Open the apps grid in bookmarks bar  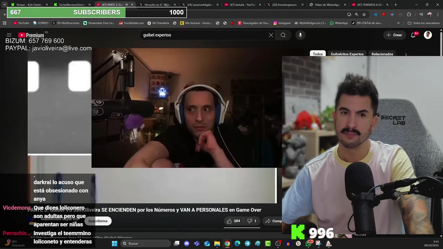4,23
